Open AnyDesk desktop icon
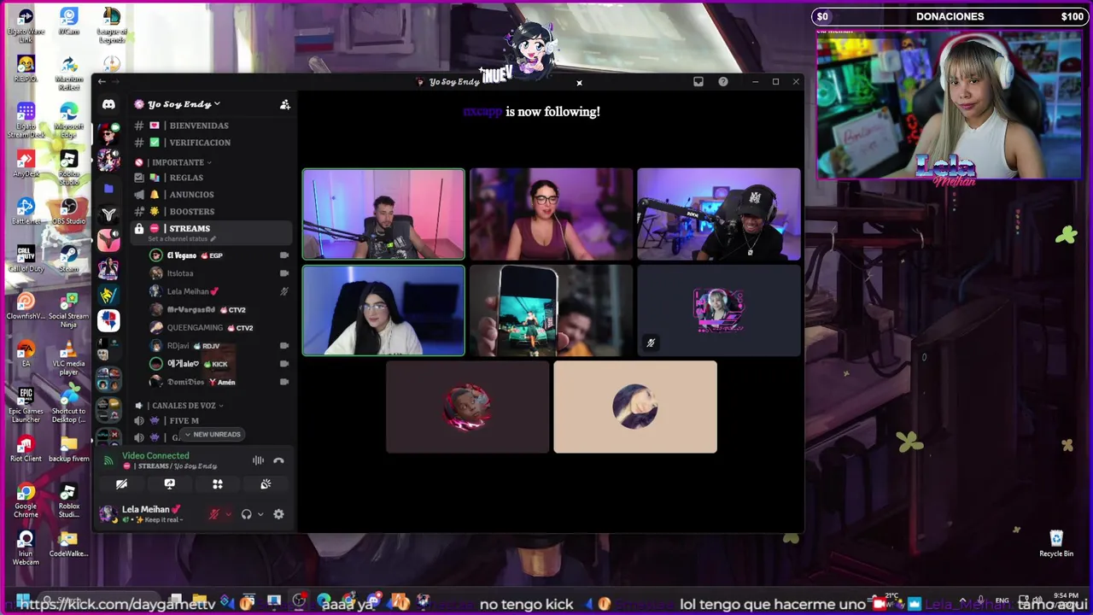This screenshot has height=615, width=1093. click(26, 164)
